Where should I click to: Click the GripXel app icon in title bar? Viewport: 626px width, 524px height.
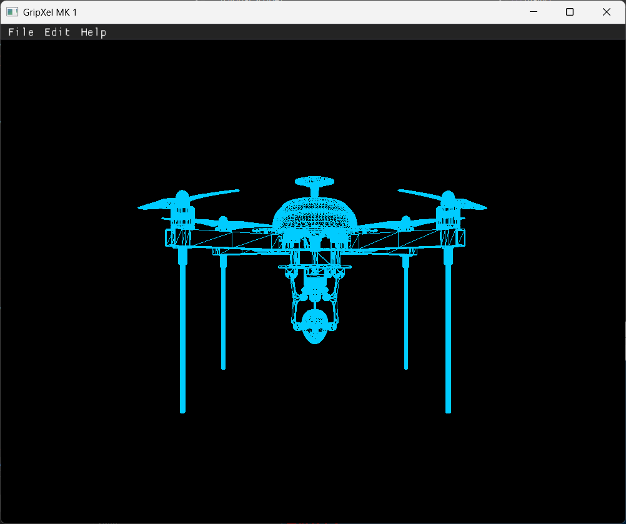pos(12,12)
